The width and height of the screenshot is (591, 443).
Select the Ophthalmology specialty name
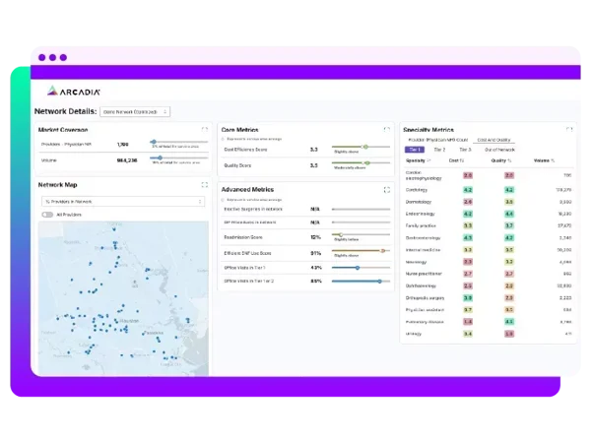421,285
